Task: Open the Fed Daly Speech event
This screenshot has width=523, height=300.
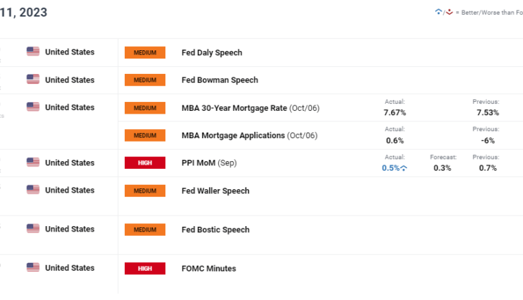Action: [211, 52]
